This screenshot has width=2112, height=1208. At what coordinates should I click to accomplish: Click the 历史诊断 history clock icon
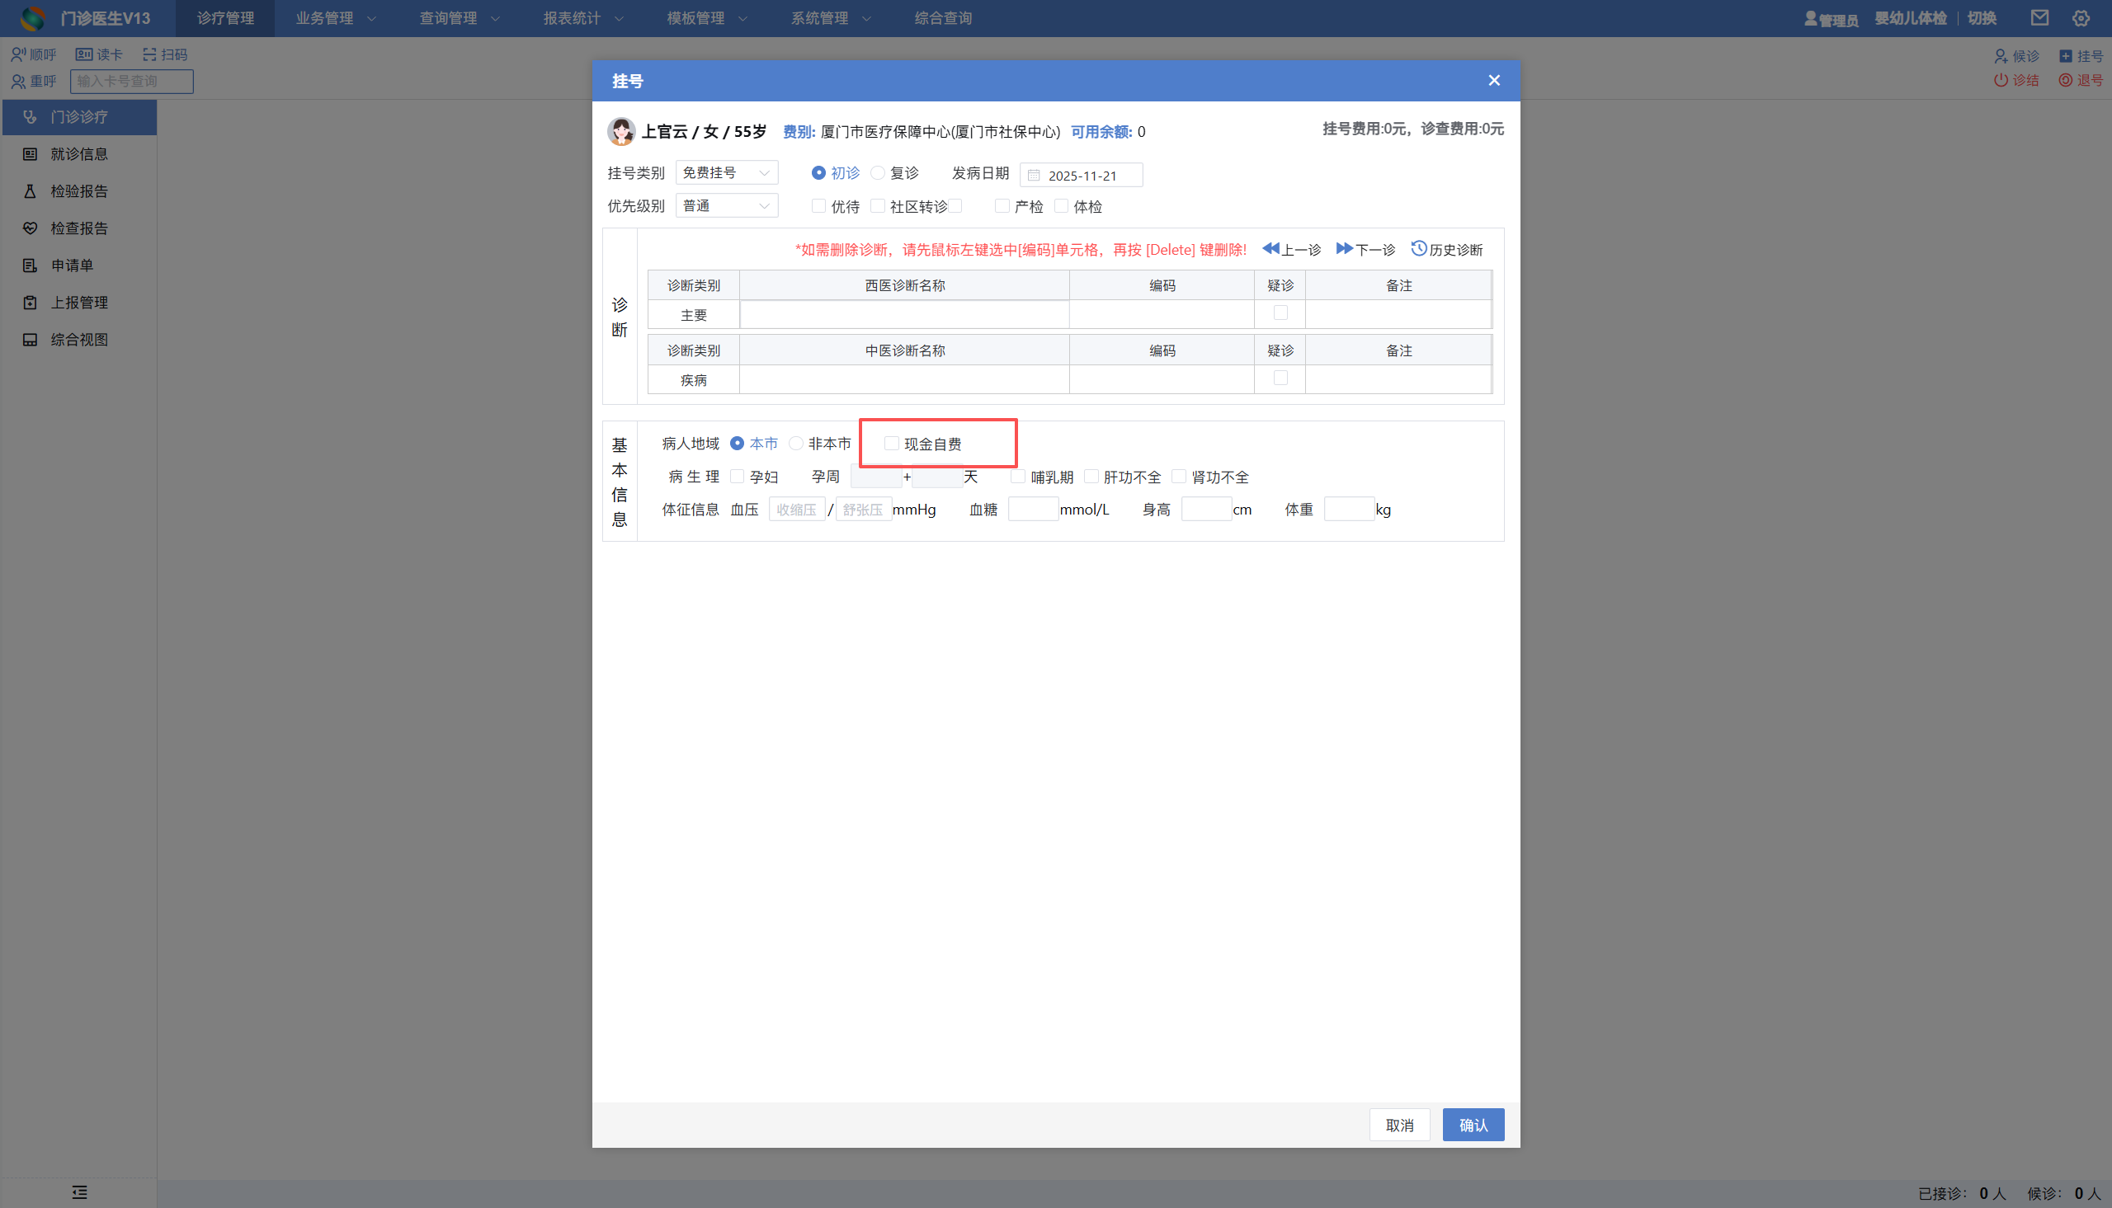pyautogui.click(x=1418, y=248)
